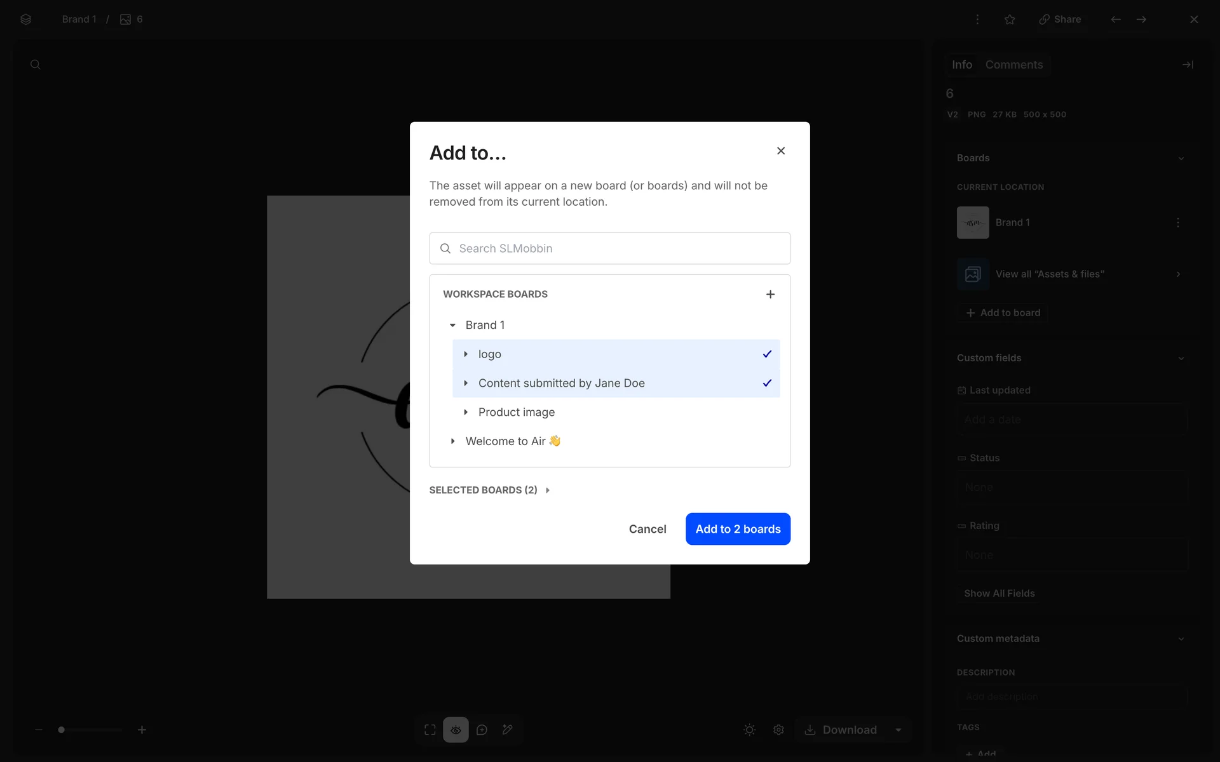The width and height of the screenshot is (1220, 762).
Task: Switch to the Comments tab
Action: coord(1013,65)
